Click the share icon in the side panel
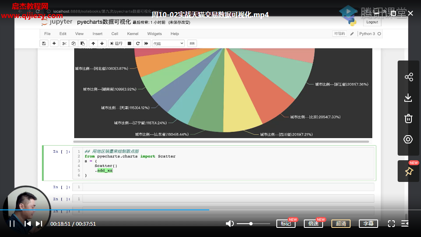 coord(408,77)
